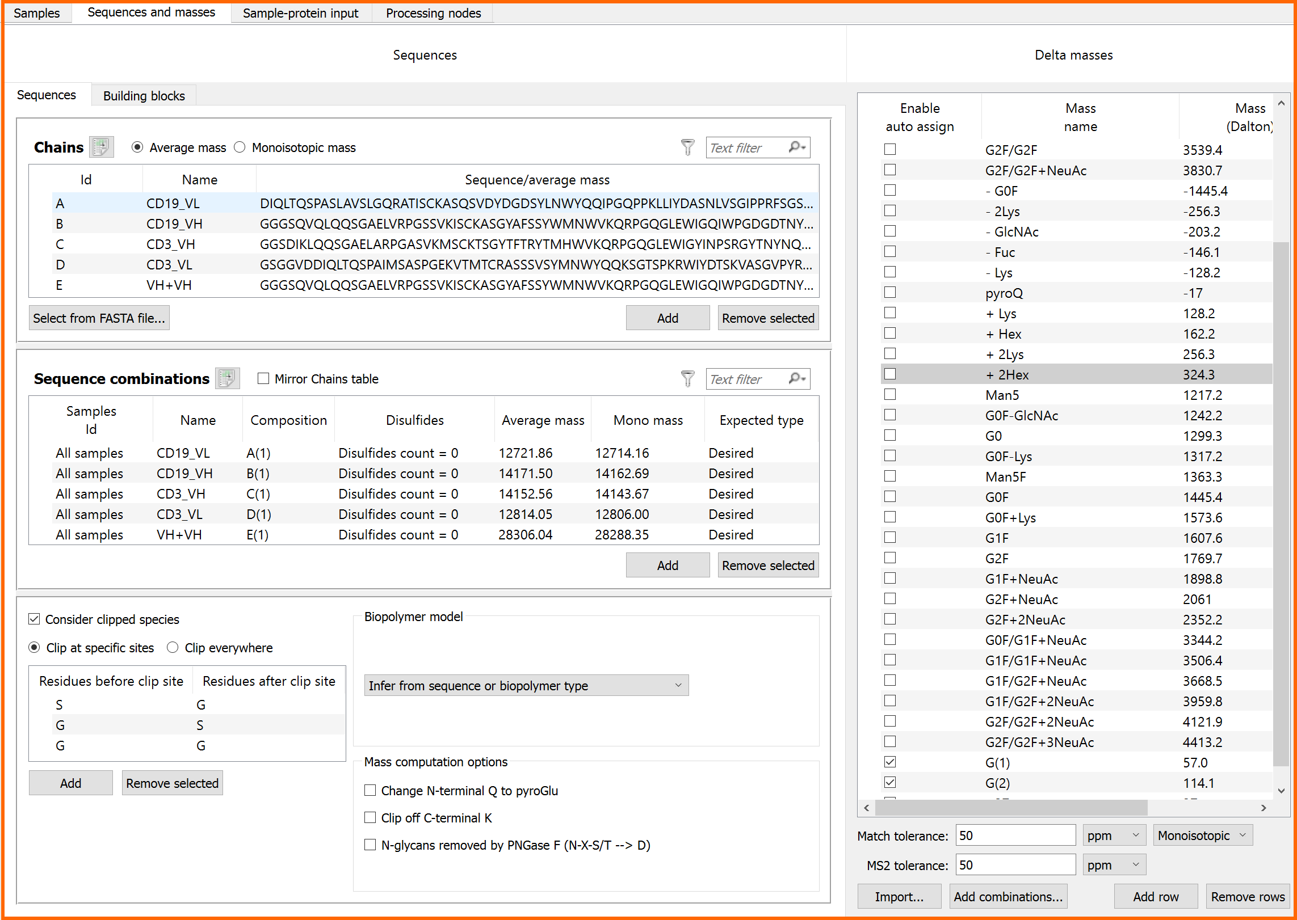1297x920 pixels.
Task: Uncheck auto assign for G(1)
Action: (890, 762)
